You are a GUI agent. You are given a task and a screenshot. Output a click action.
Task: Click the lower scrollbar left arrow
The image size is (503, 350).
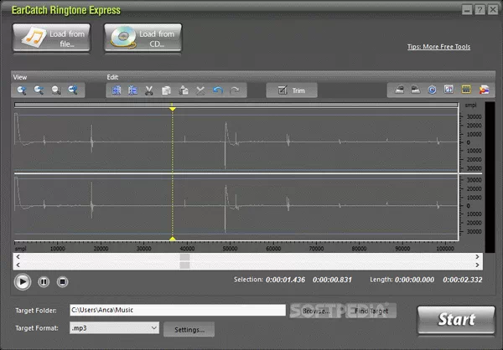[18, 265]
